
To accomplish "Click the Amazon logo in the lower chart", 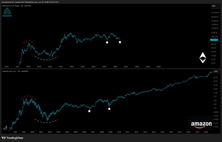I will pos(201,125).
